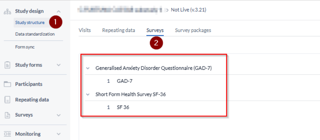Open the Form sync link

point(25,47)
